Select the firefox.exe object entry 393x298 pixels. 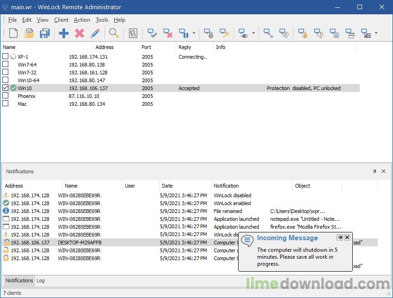pos(306,227)
